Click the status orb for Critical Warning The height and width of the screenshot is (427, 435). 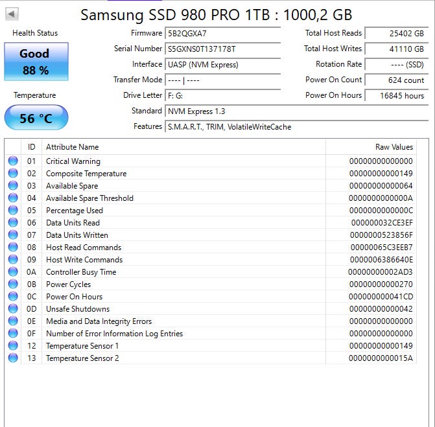point(13,161)
